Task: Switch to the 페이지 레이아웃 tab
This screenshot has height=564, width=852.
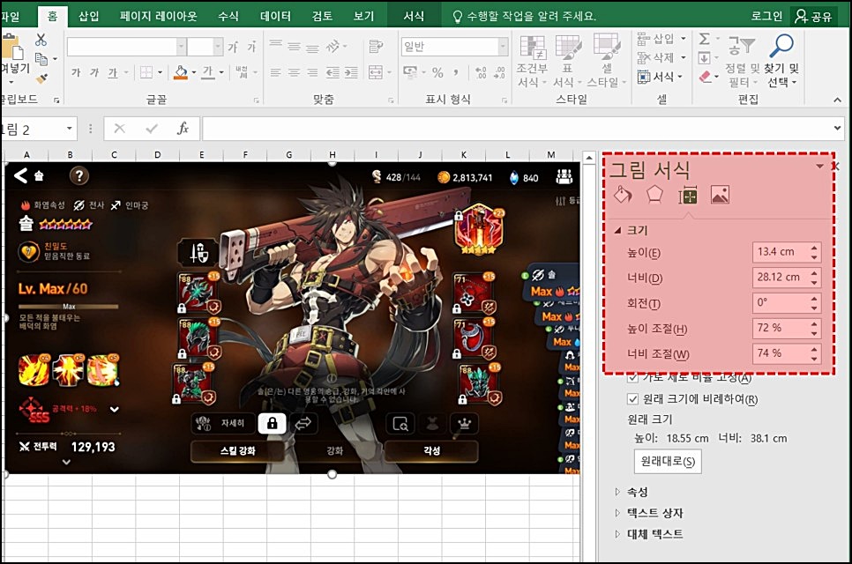Action: coord(158,16)
